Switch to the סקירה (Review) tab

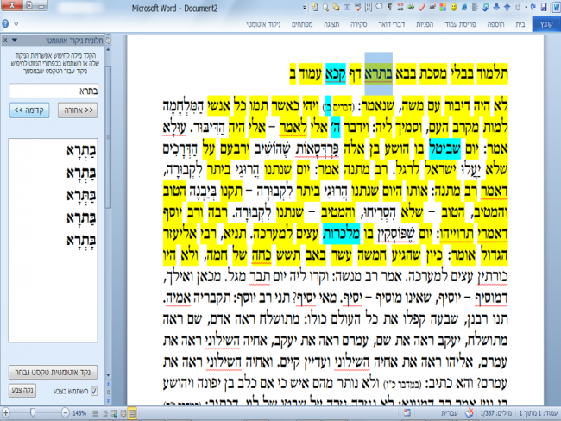click(x=358, y=24)
